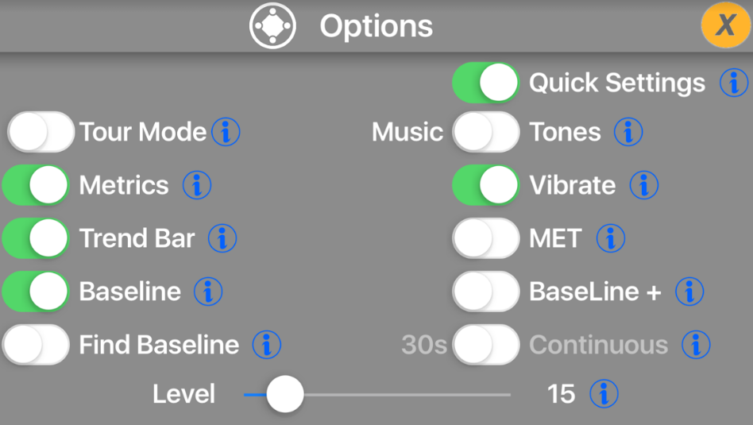Disable the Quick Settings switch
The image size is (753, 425).
tap(485, 83)
